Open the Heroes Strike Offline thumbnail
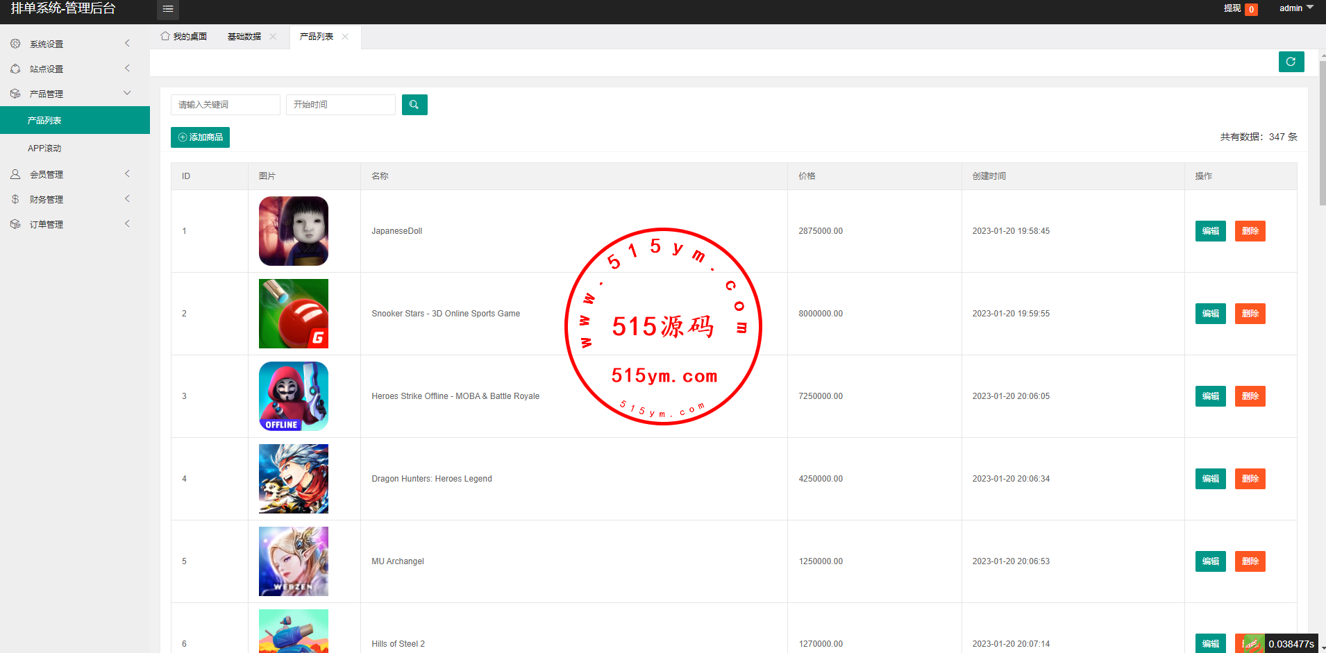The width and height of the screenshot is (1326, 653). click(x=294, y=396)
